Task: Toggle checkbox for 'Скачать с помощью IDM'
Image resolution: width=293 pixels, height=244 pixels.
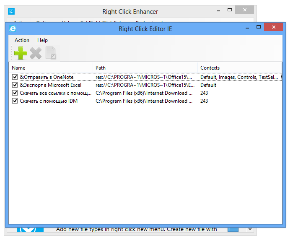Action: 15,101
